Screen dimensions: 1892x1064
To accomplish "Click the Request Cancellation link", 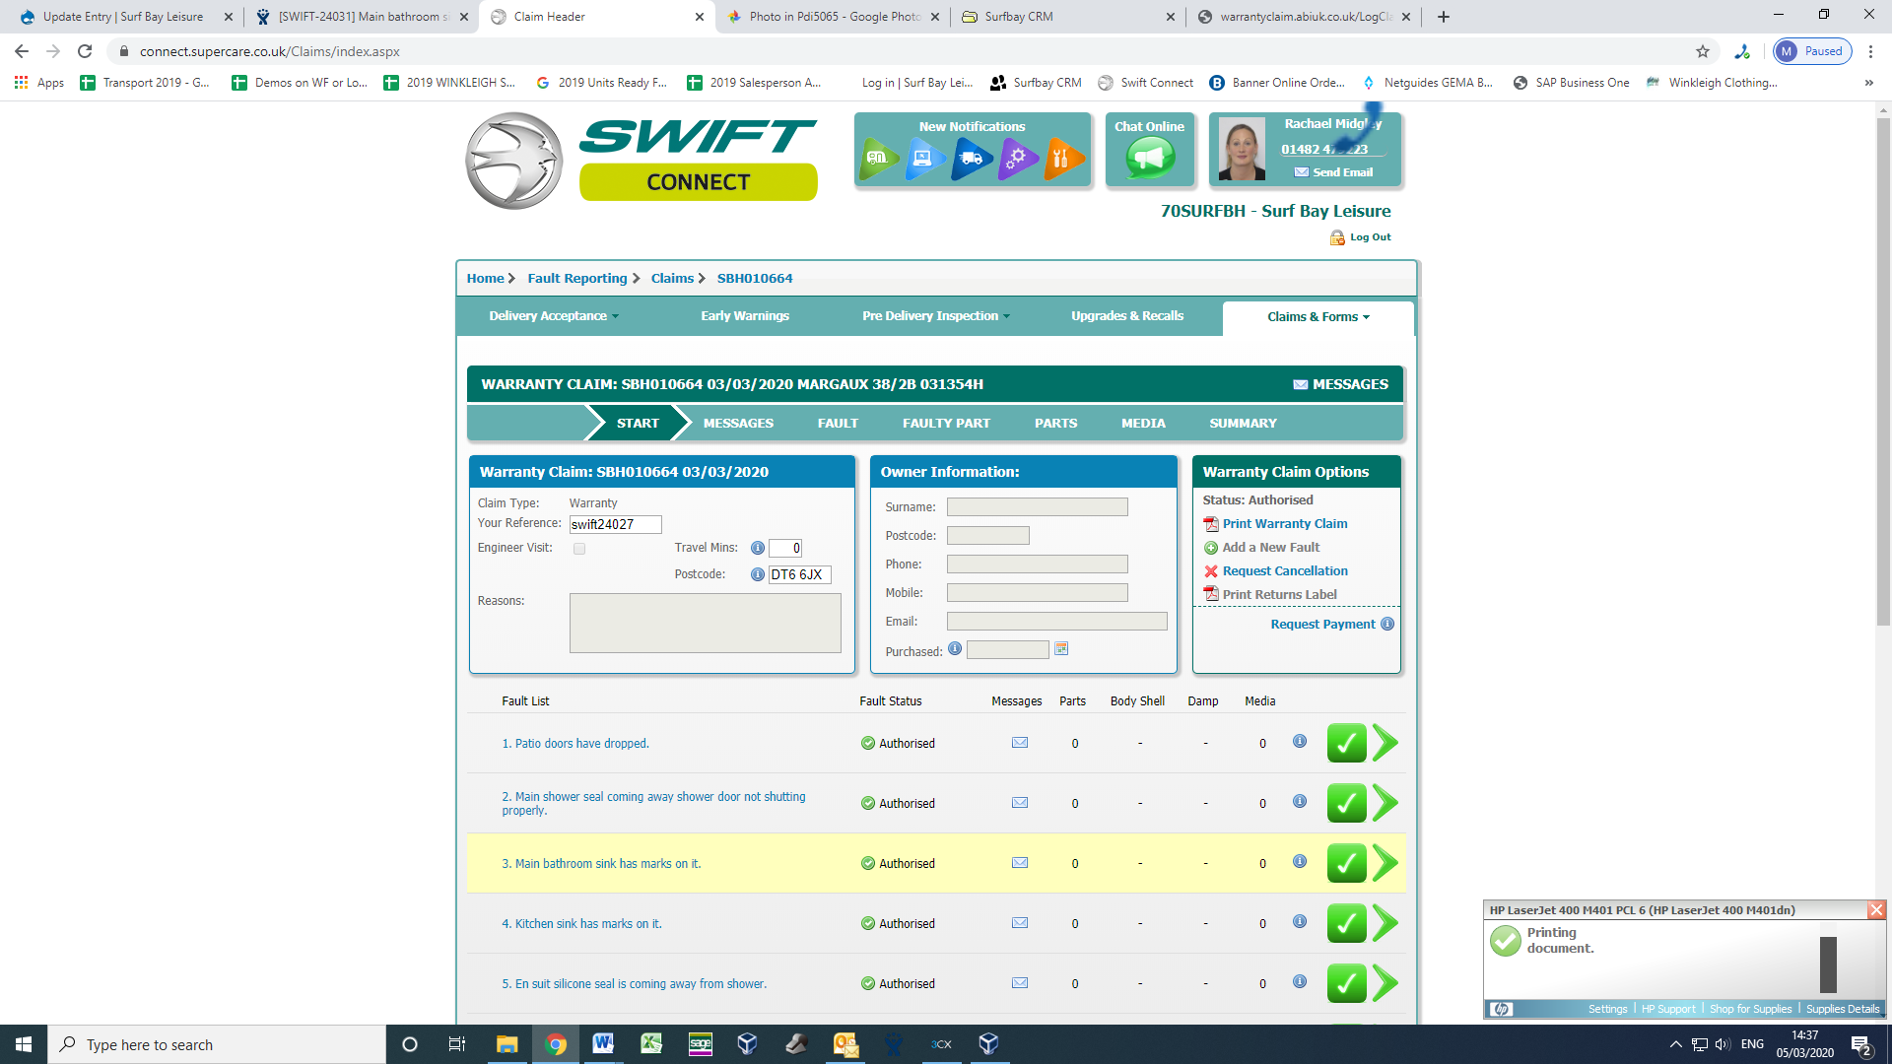I will point(1284,571).
